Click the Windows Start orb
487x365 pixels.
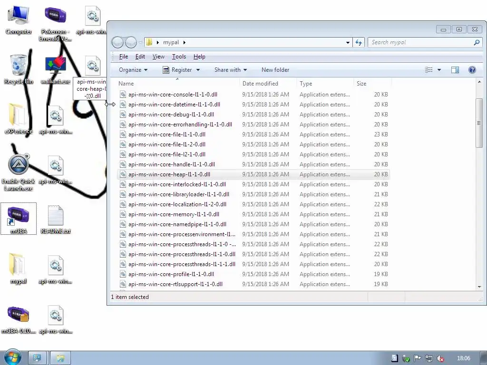point(12,357)
